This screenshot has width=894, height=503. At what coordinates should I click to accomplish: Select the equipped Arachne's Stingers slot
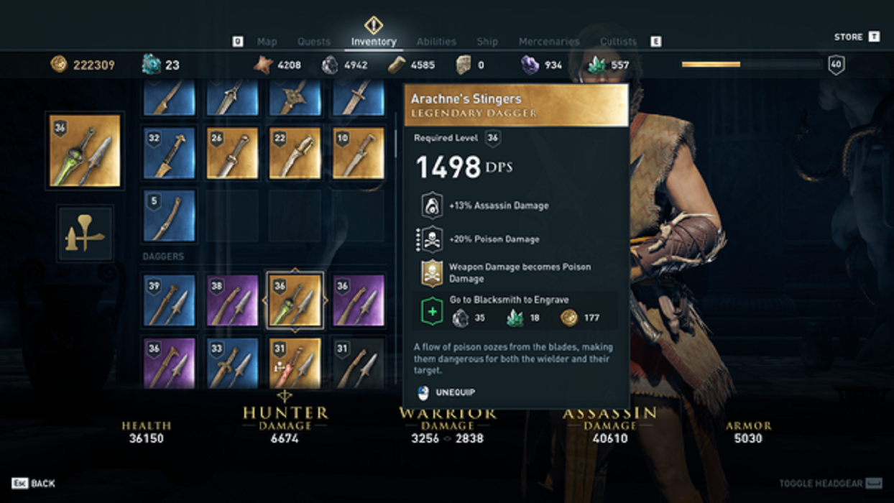pyautogui.click(x=85, y=151)
